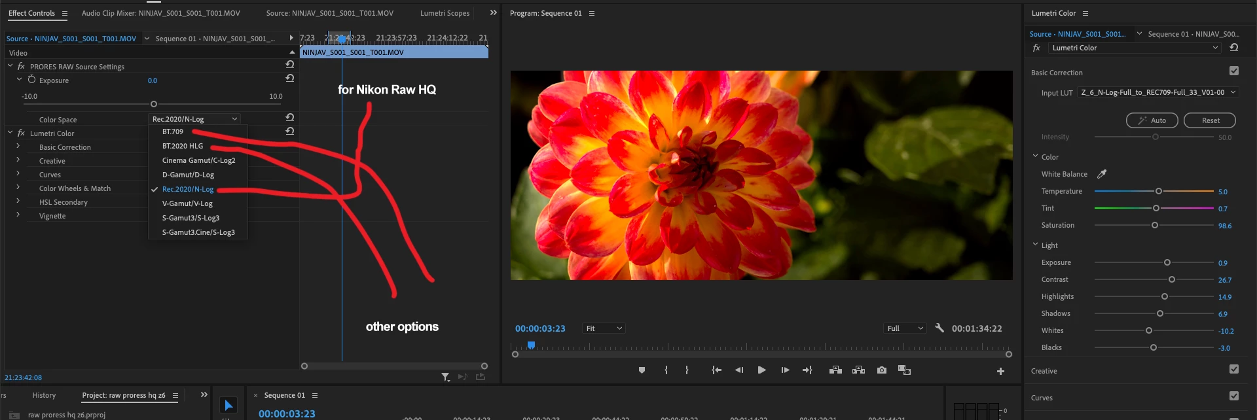Reset PRORES RAW Source Settings effect
Image resolution: width=1257 pixels, height=420 pixels.
click(x=289, y=65)
